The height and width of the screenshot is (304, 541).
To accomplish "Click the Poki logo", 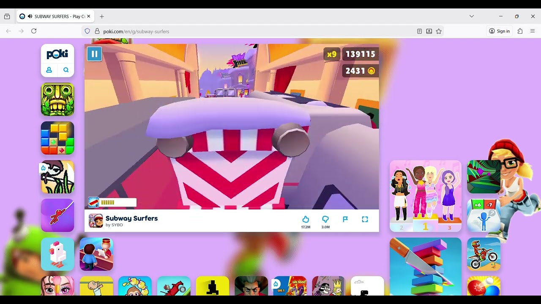I will point(57,54).
